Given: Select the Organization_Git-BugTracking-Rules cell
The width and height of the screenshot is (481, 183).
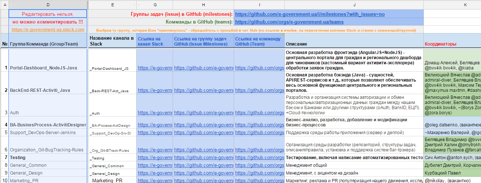Looking at the screenshot, I should [x=48, y=145].
